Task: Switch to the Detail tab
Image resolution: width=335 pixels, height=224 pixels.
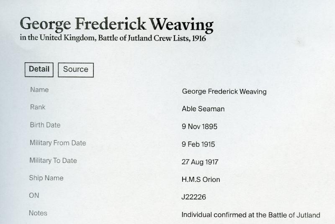Action: (39, 70)
